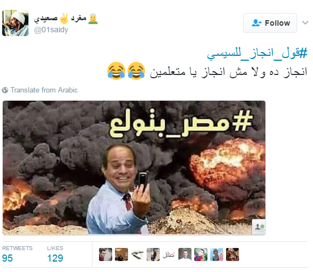Screen dimensions: 313x272
Task: Open the blue Arabic hashtag link
Action: (x=257, y=54)
